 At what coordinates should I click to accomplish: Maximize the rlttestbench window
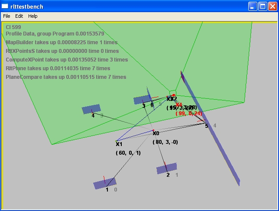click(263, 6)
